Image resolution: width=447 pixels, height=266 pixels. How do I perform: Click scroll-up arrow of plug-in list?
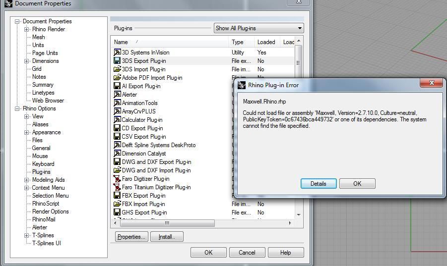tap(299, 41)
